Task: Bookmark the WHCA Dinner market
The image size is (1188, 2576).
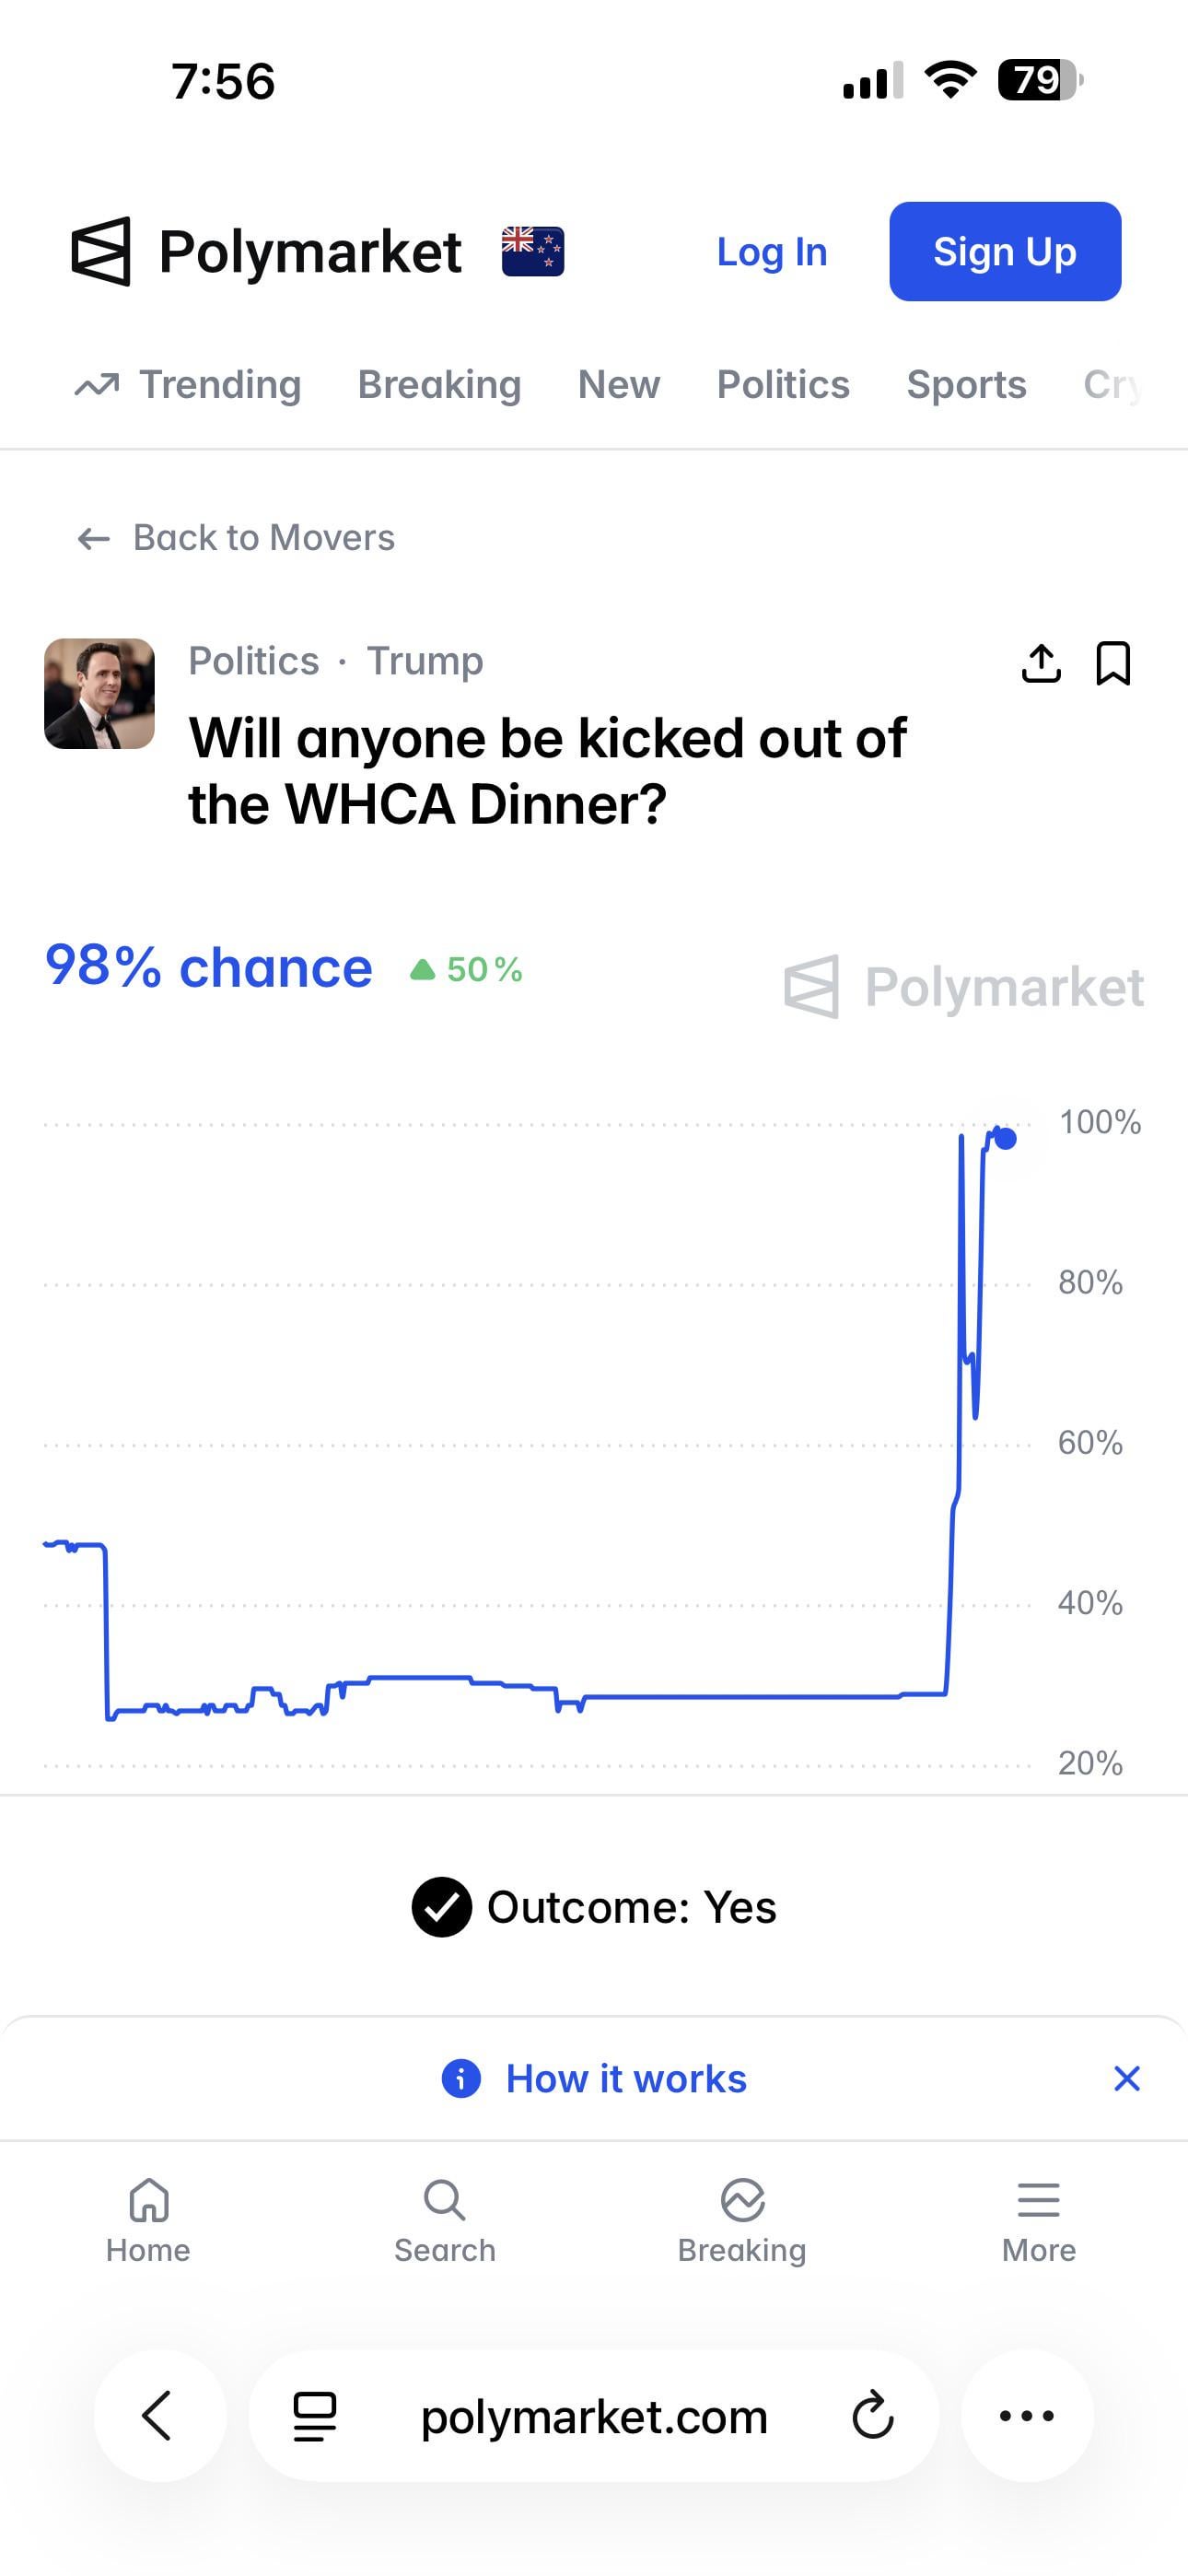Action: [1113, 663]
